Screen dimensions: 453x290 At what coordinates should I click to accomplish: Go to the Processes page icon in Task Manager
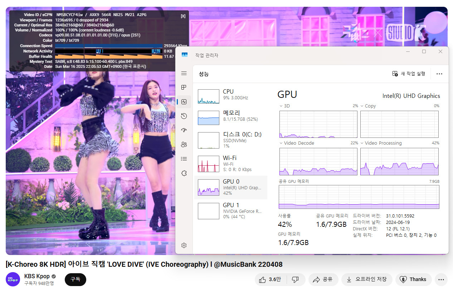coord(184,87)
